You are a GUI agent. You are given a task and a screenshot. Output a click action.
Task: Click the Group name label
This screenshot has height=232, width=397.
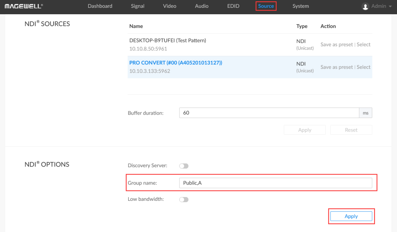point(142,183)
